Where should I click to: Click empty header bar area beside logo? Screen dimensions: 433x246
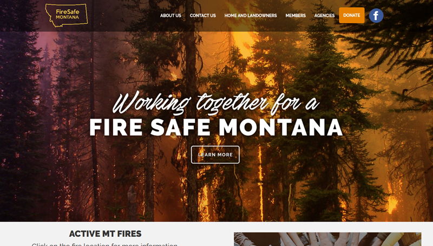(121, 16)
